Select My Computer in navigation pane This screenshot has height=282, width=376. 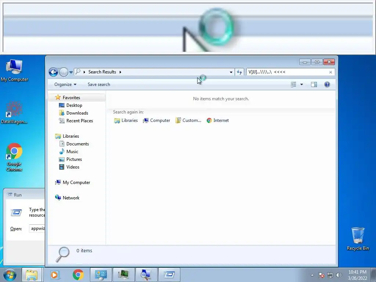coord(76,182)
